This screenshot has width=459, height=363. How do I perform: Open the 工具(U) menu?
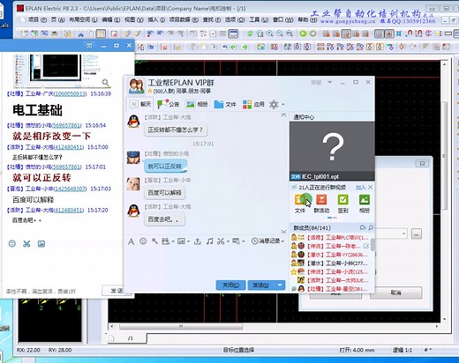tap(259, 19)
